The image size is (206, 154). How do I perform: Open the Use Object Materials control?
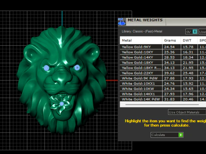[187, 112]
